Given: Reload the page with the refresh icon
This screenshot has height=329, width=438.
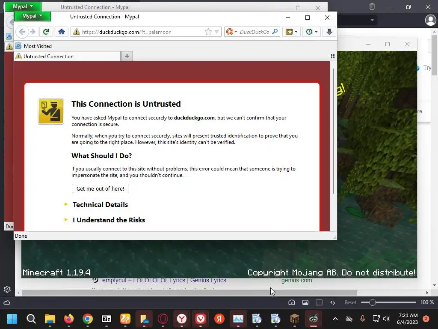Looking at the screenshot, I should 46,32.
